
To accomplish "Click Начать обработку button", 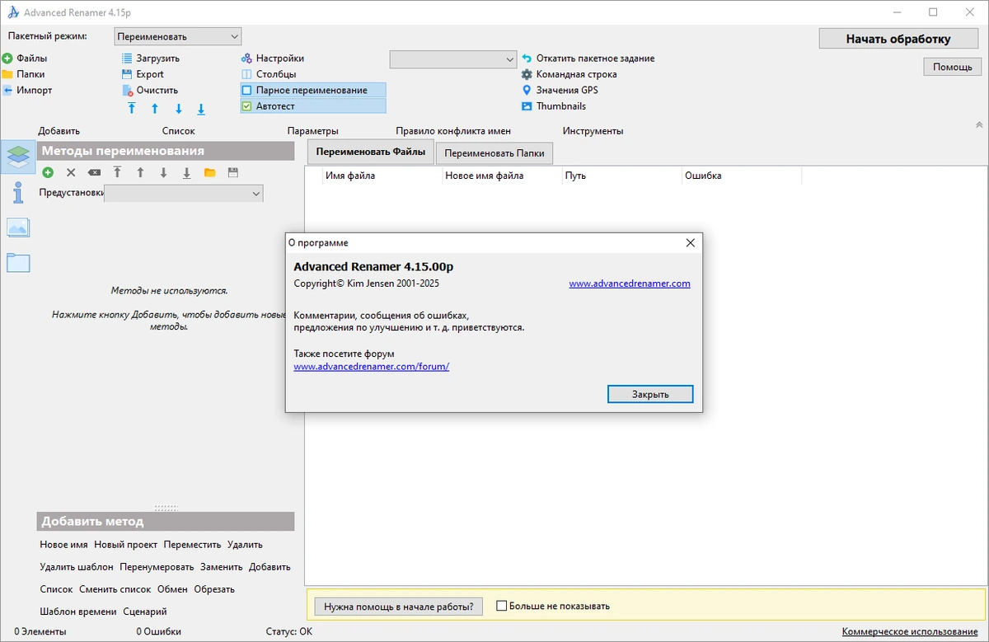I will coord(898,39).
